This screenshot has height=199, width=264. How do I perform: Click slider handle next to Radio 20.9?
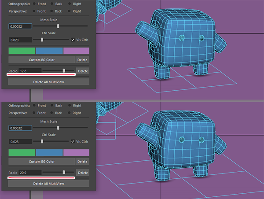pos(64,173)
